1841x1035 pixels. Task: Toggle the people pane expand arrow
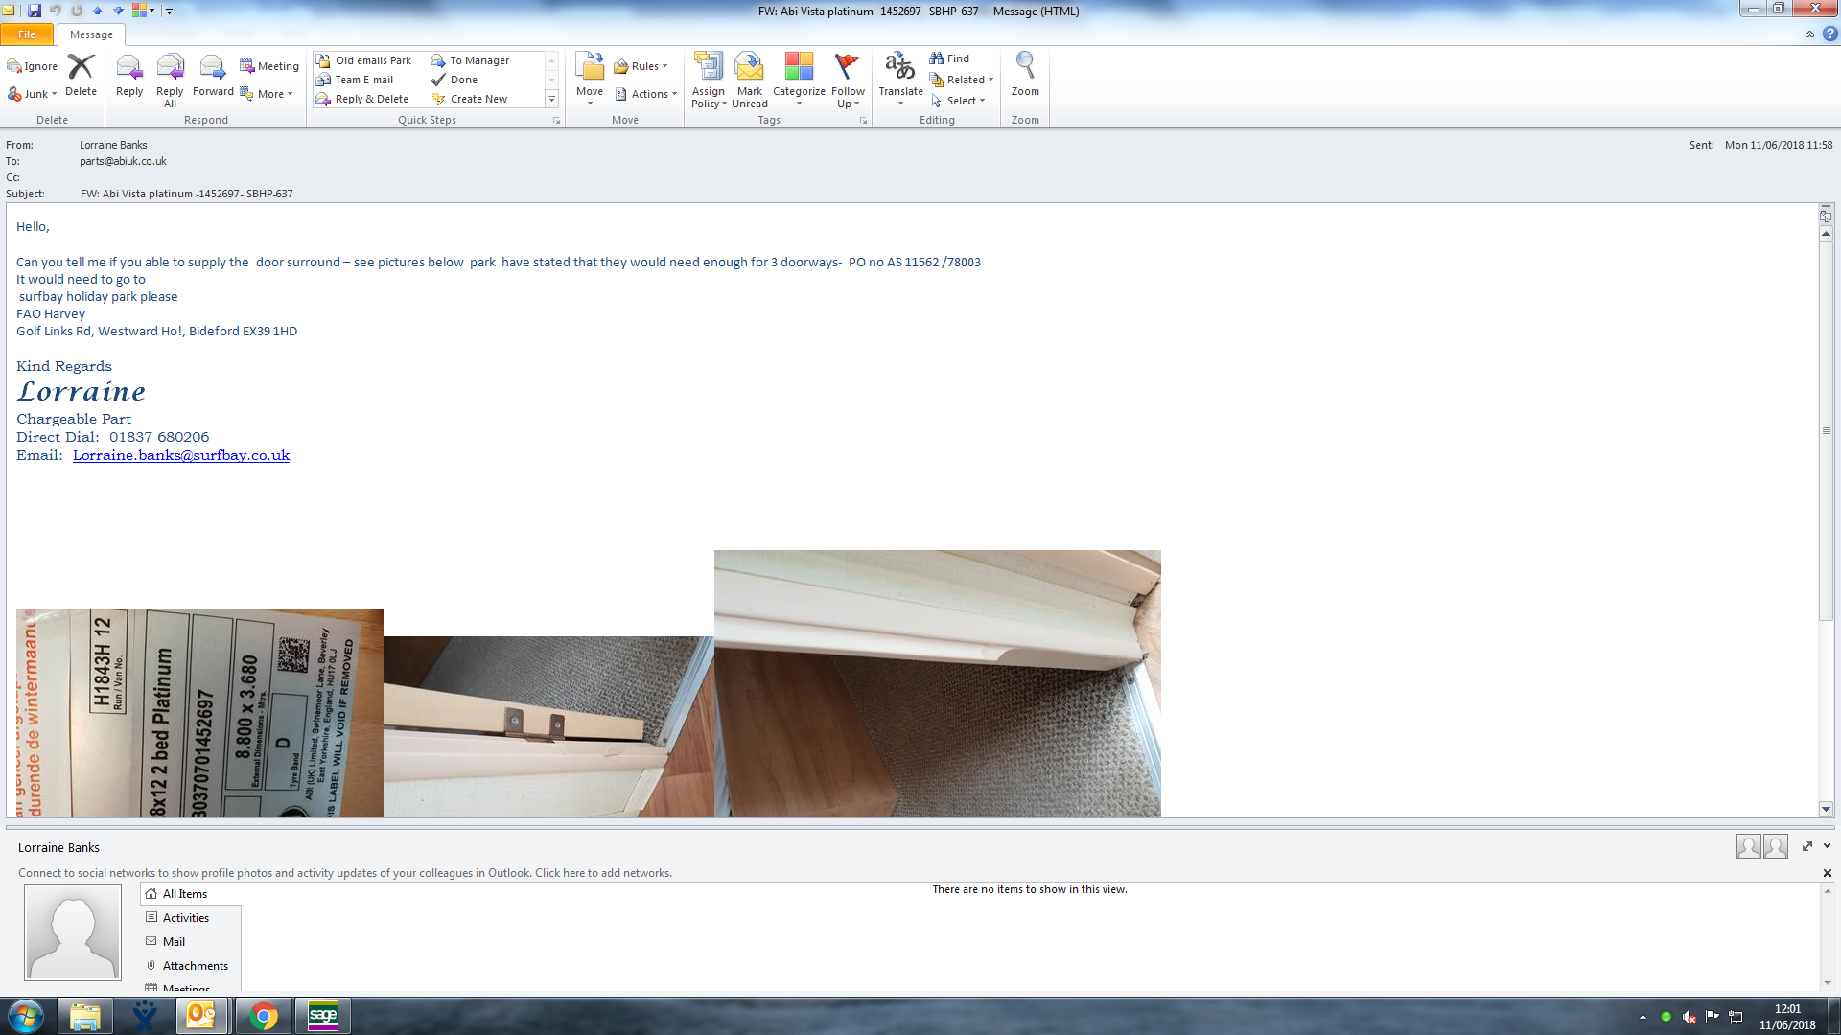[1827, 846]
